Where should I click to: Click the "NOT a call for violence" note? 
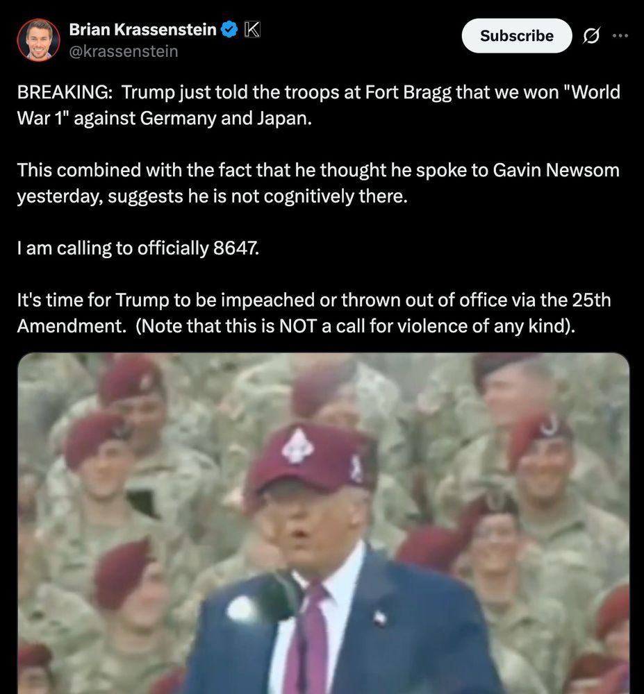tap(356, 326)
